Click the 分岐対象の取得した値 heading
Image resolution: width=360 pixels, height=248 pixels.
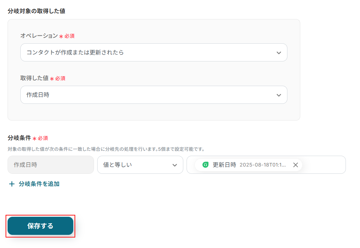coord(36,11)
